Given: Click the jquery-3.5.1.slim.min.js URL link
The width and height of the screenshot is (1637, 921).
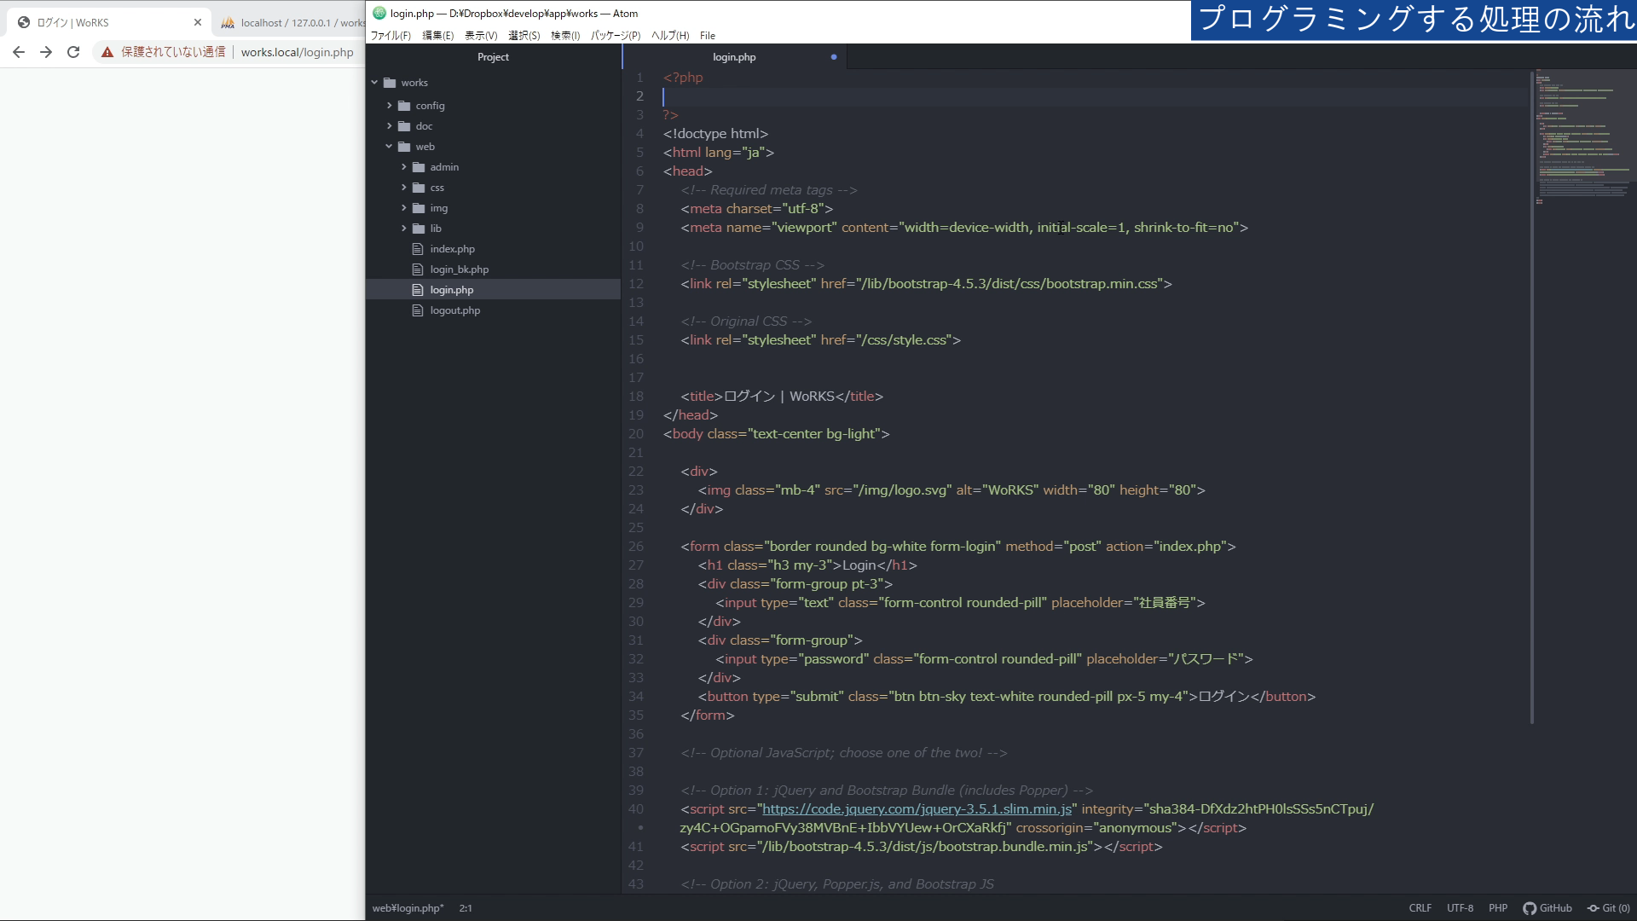Looking at the screenshot, I should pyautogui.click(x=917, y=808).
